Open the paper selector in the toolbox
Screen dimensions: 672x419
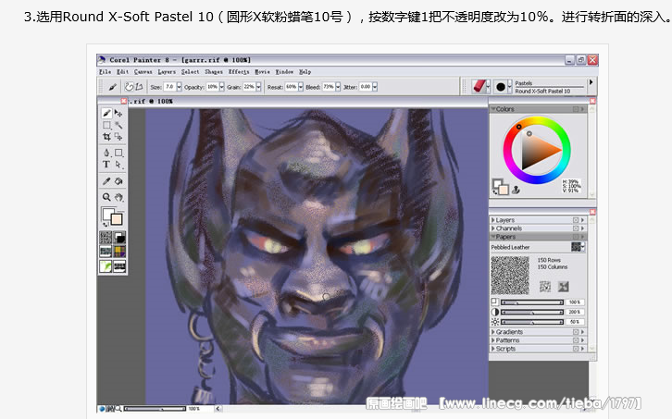point(106,238)
